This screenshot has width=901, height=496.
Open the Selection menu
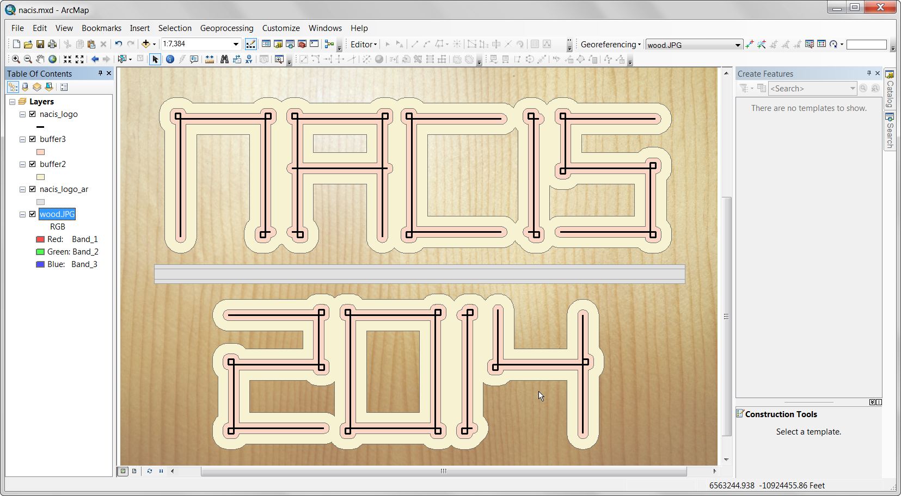coord(175,28)
